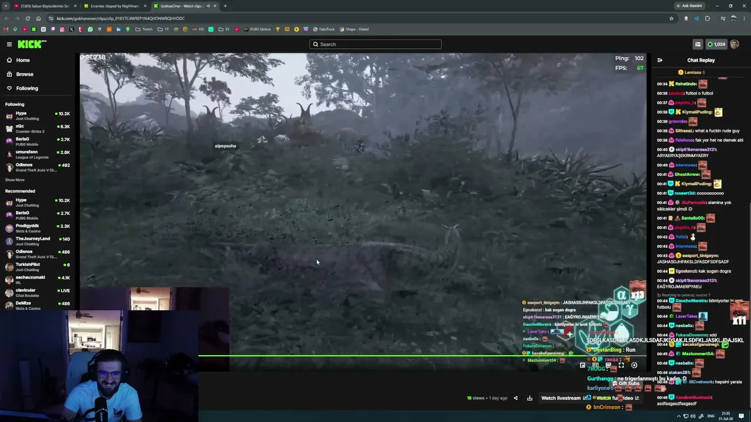Open the YT bookmarks folder
The height and width of the screenshot is (422, 751).
pyautogui.click(x=164, y=29)
